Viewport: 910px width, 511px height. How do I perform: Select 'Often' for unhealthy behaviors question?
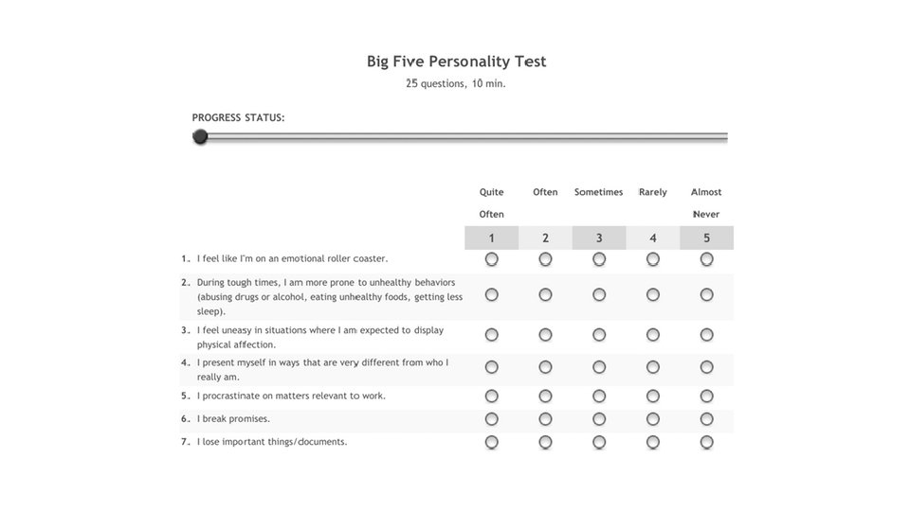pos(545,295)
